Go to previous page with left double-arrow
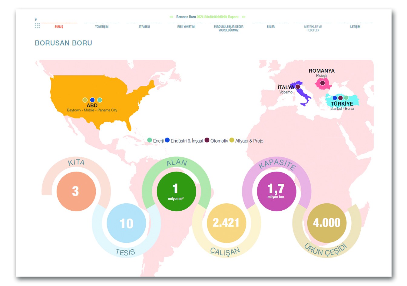 click(171, 17)
